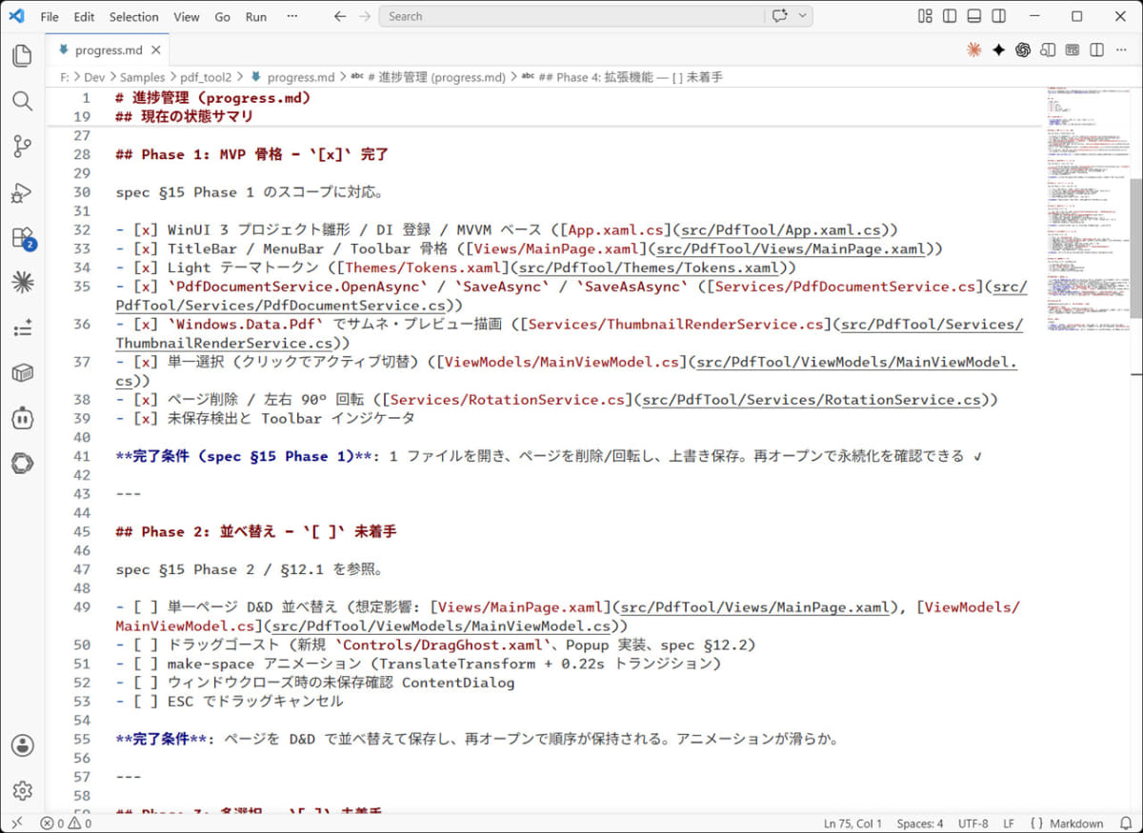The image size is (1143, 833).
Task: Open Extensions view with badge 2
Action: pyautogui.click(x=22, y=238)
